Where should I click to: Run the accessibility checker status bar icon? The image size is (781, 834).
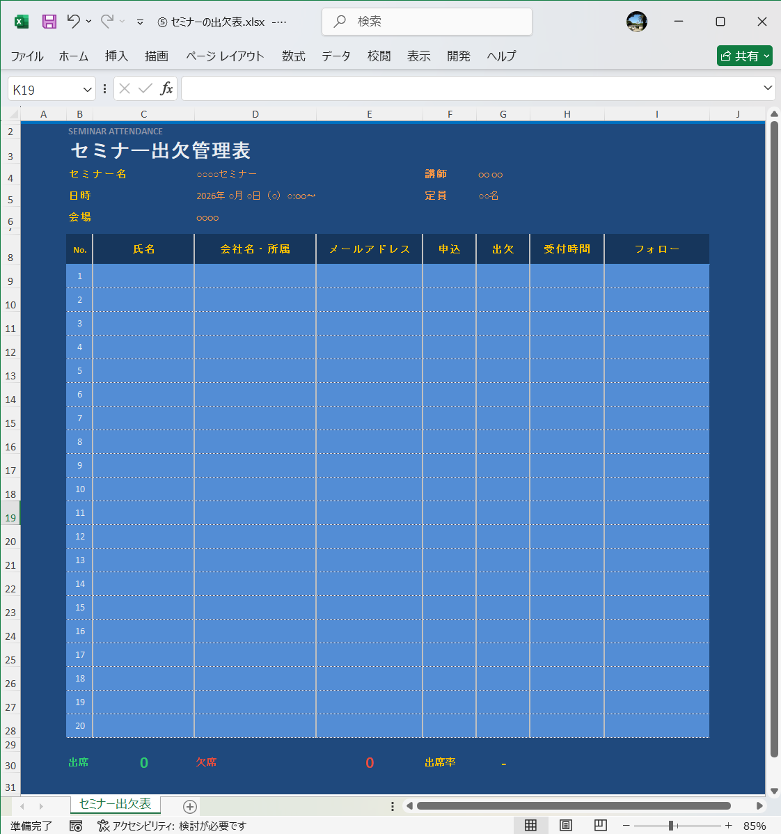pos(104,826)
